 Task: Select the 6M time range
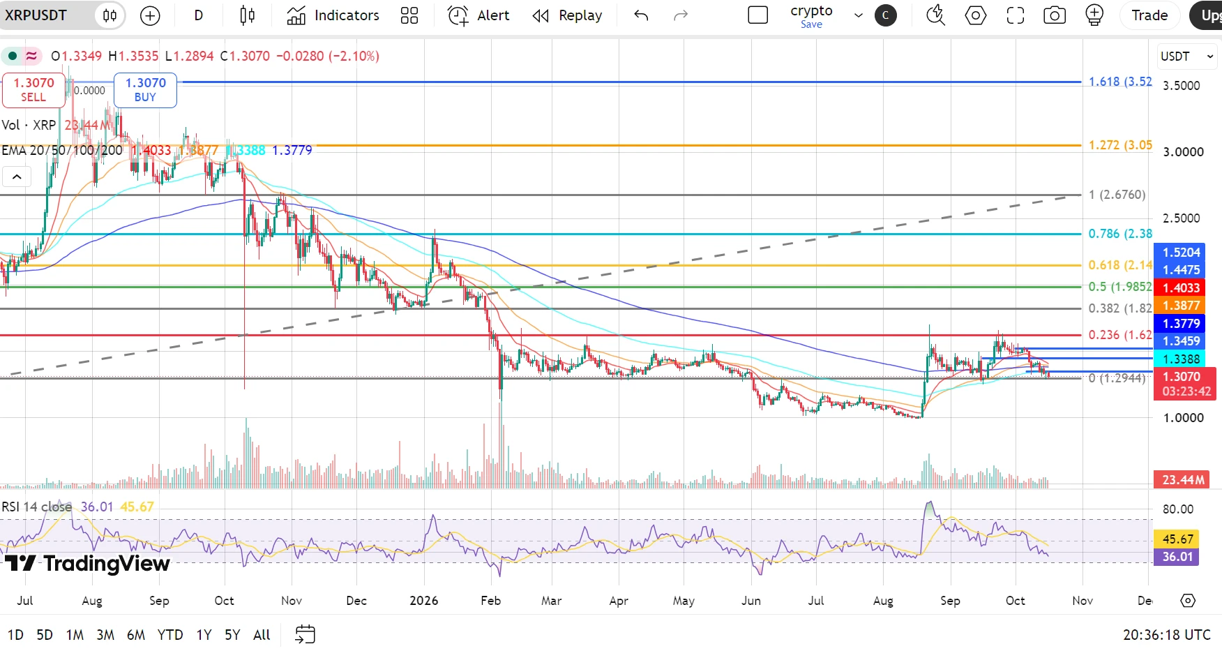[x=136, y=635]
